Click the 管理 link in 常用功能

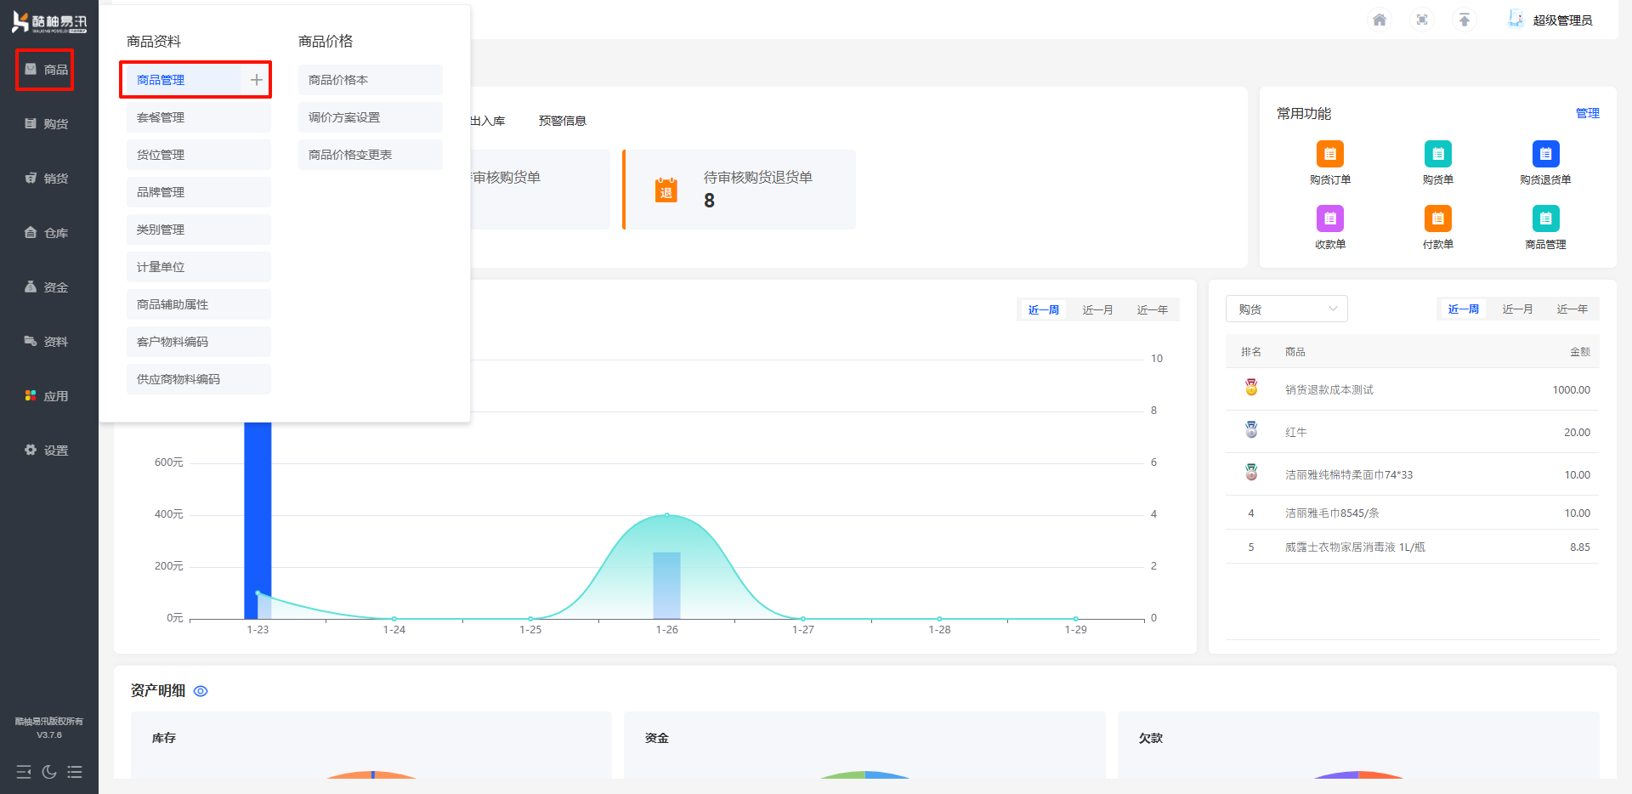[1587, 113]
